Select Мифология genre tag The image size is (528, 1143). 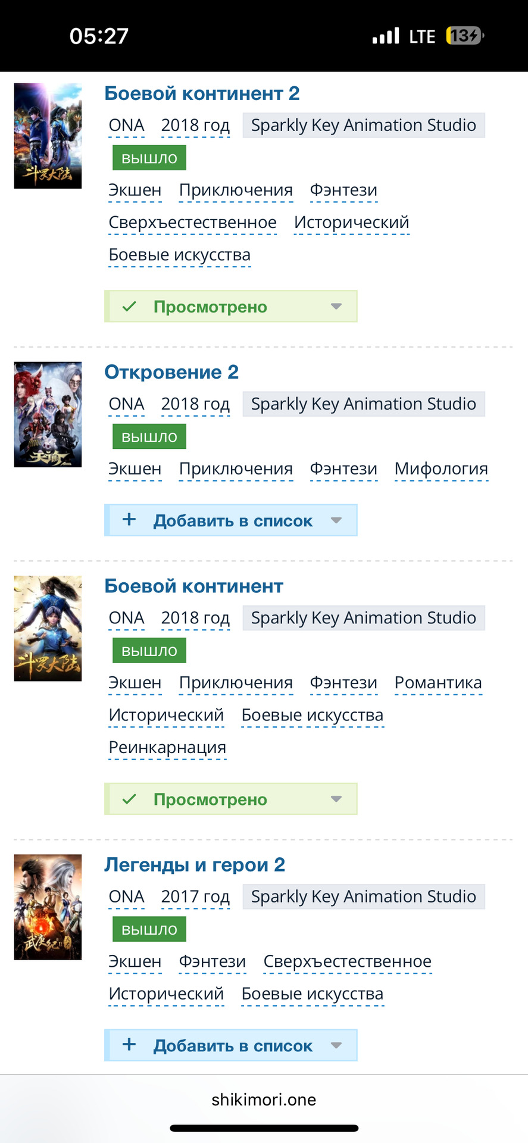[x=441, y=469]
